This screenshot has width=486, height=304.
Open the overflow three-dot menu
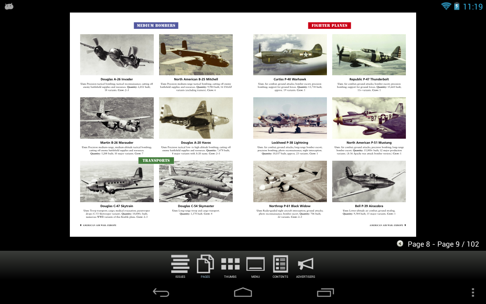pyautogui.click(x=473, y=292)
